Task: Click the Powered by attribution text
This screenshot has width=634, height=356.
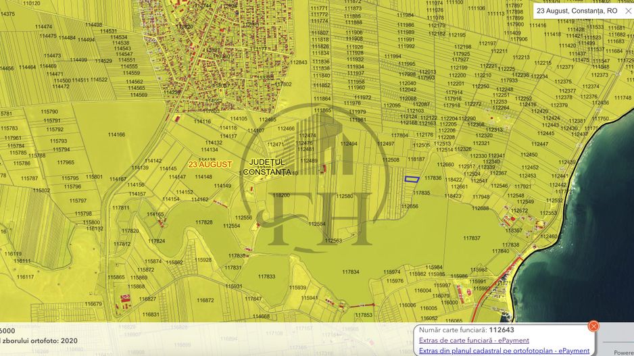Action: (623, 352)
